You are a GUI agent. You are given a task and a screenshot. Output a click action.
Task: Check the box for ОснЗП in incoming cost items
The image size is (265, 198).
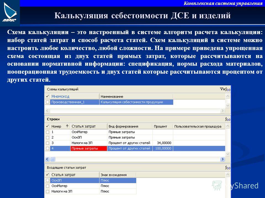click(47, 180)
